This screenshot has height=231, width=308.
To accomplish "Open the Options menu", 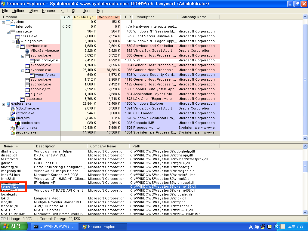I will point(19,11).
